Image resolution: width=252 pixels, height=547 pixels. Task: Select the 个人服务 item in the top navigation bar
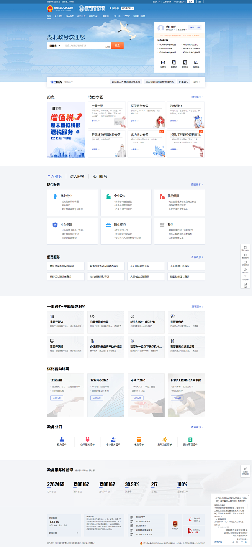pos(58,16)
